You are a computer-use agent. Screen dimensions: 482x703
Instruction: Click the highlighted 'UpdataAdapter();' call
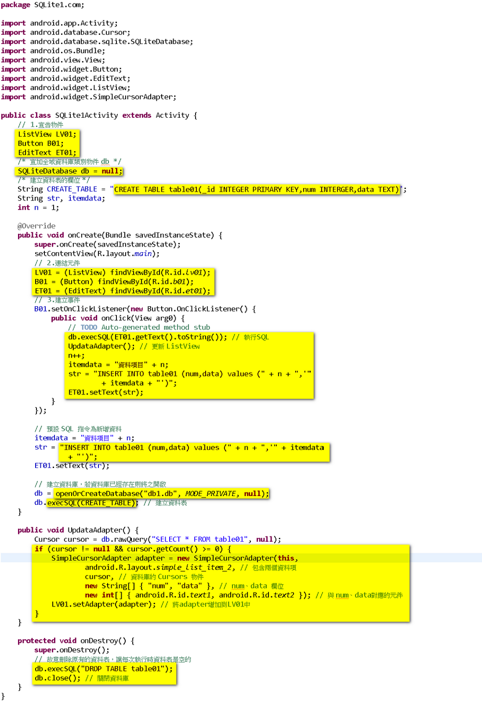(101, 347)
